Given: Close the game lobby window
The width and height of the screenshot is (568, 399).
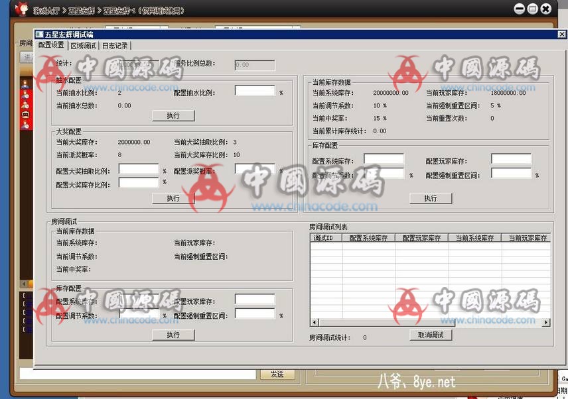Looking at the screenshot, I should [x=546, y=9].
